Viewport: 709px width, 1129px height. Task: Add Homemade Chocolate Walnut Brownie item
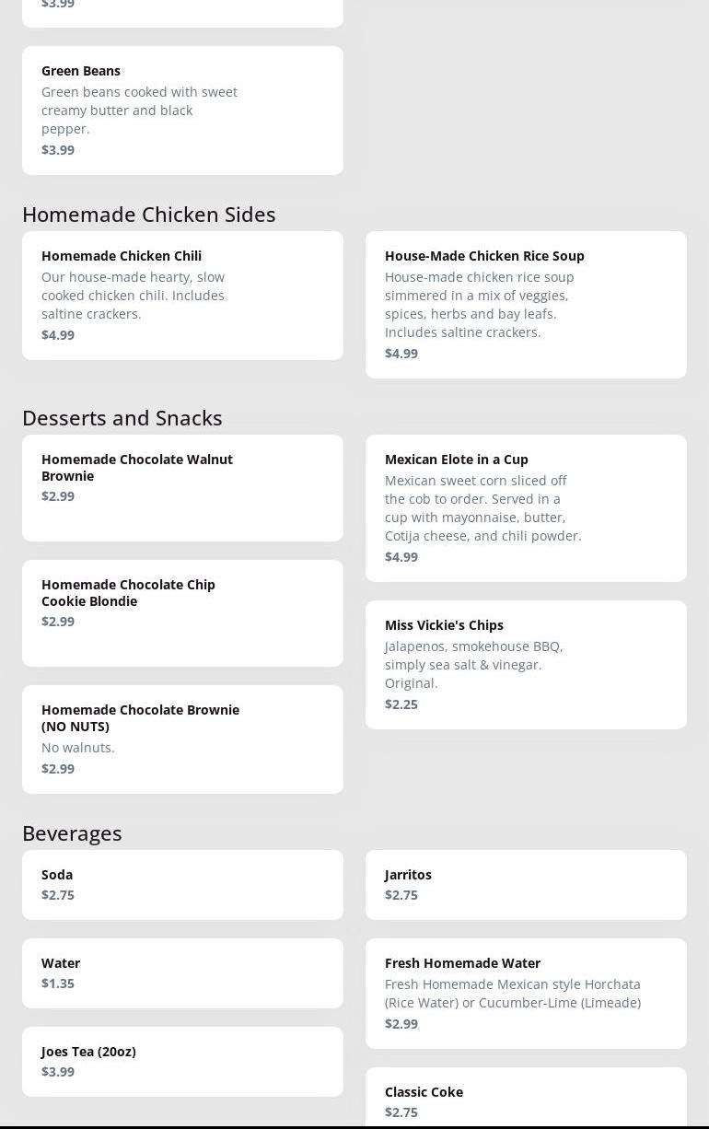[x=182, y=487]
